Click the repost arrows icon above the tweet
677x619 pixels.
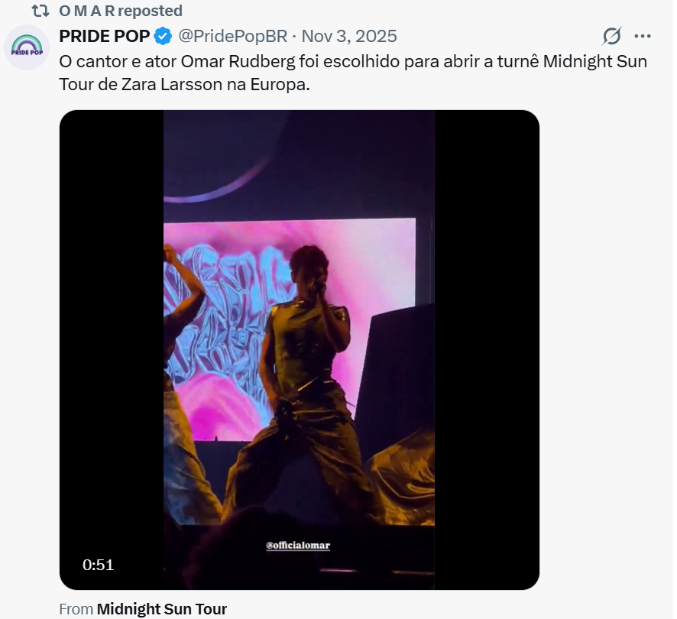40,11
